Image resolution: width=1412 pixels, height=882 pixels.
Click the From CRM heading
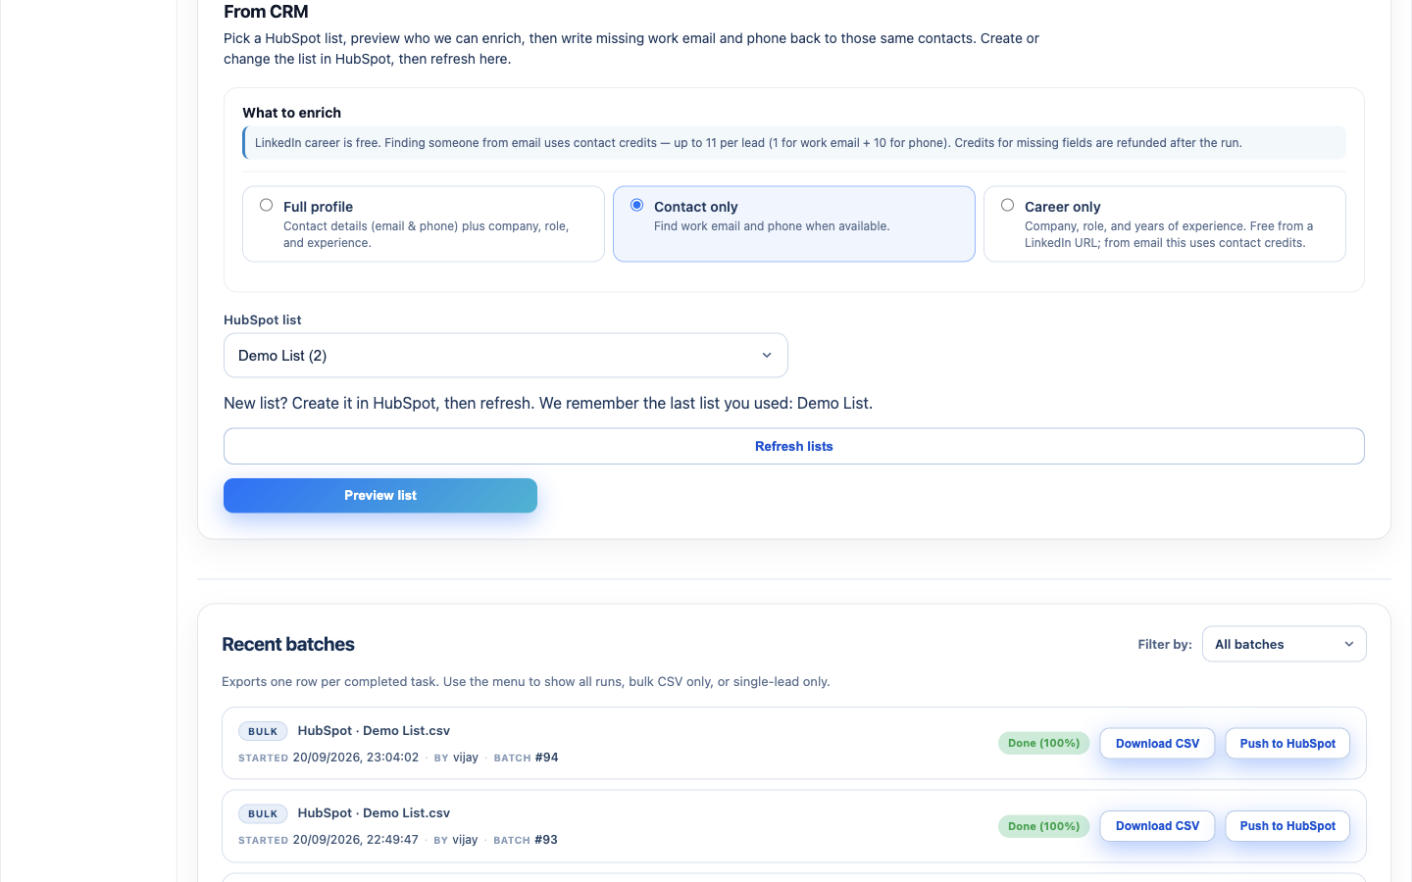pyautogui.click(x=266, y=12)
